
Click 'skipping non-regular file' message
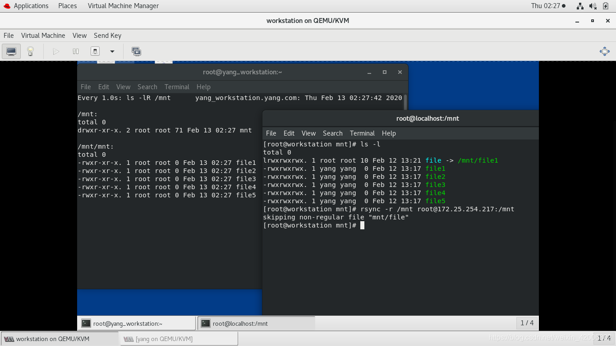pyautogui.click(x=336, y=217)
